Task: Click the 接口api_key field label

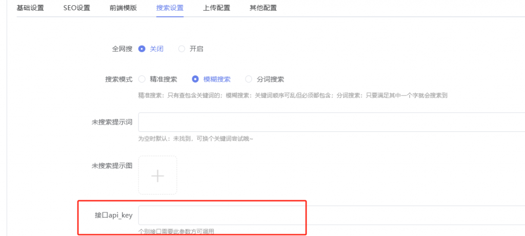Action: point(114,215)
